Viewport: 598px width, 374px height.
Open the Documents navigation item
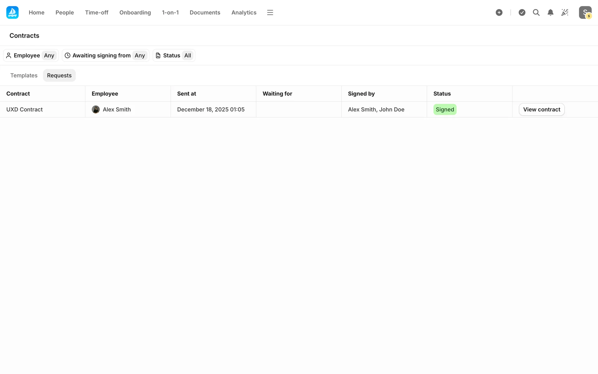point(205,12)
